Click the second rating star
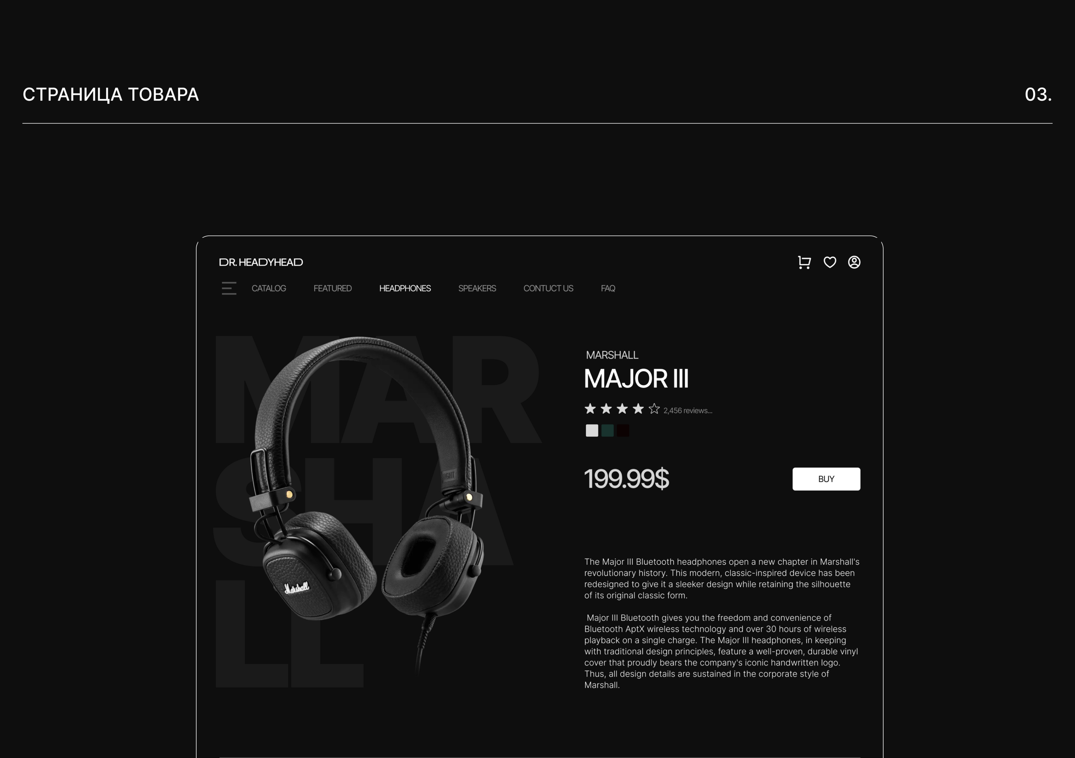Viewport: 1075px width, 758px height. 606,409
